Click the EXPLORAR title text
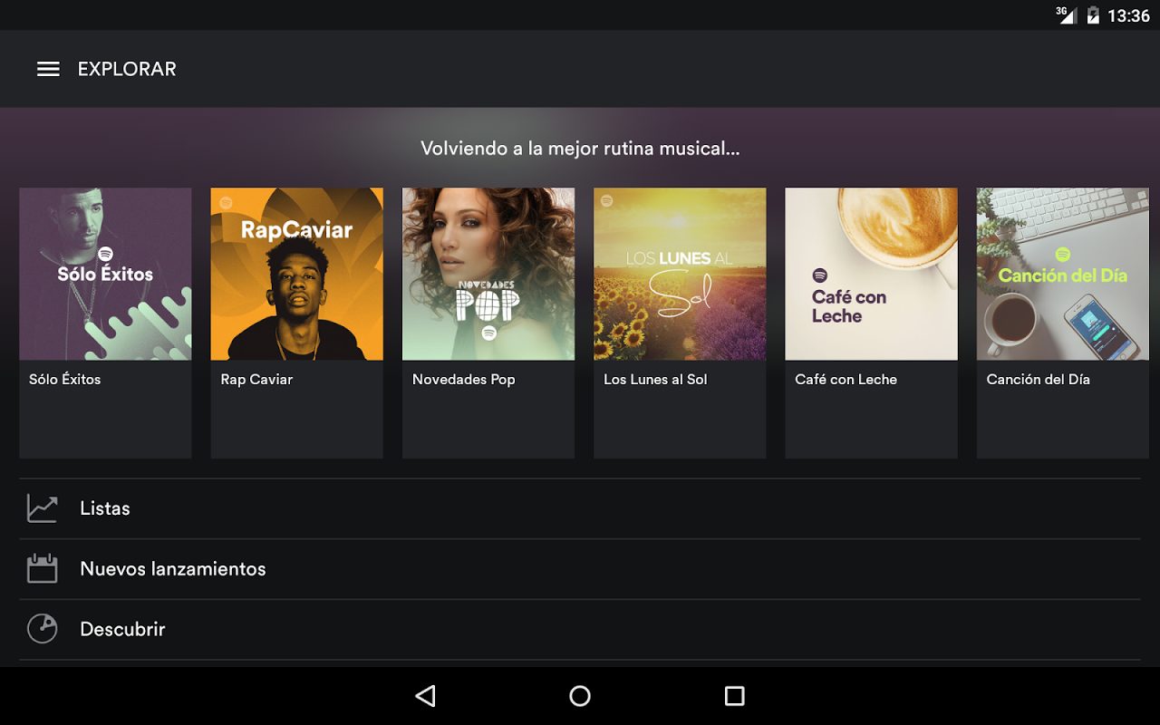 (126, 68)
